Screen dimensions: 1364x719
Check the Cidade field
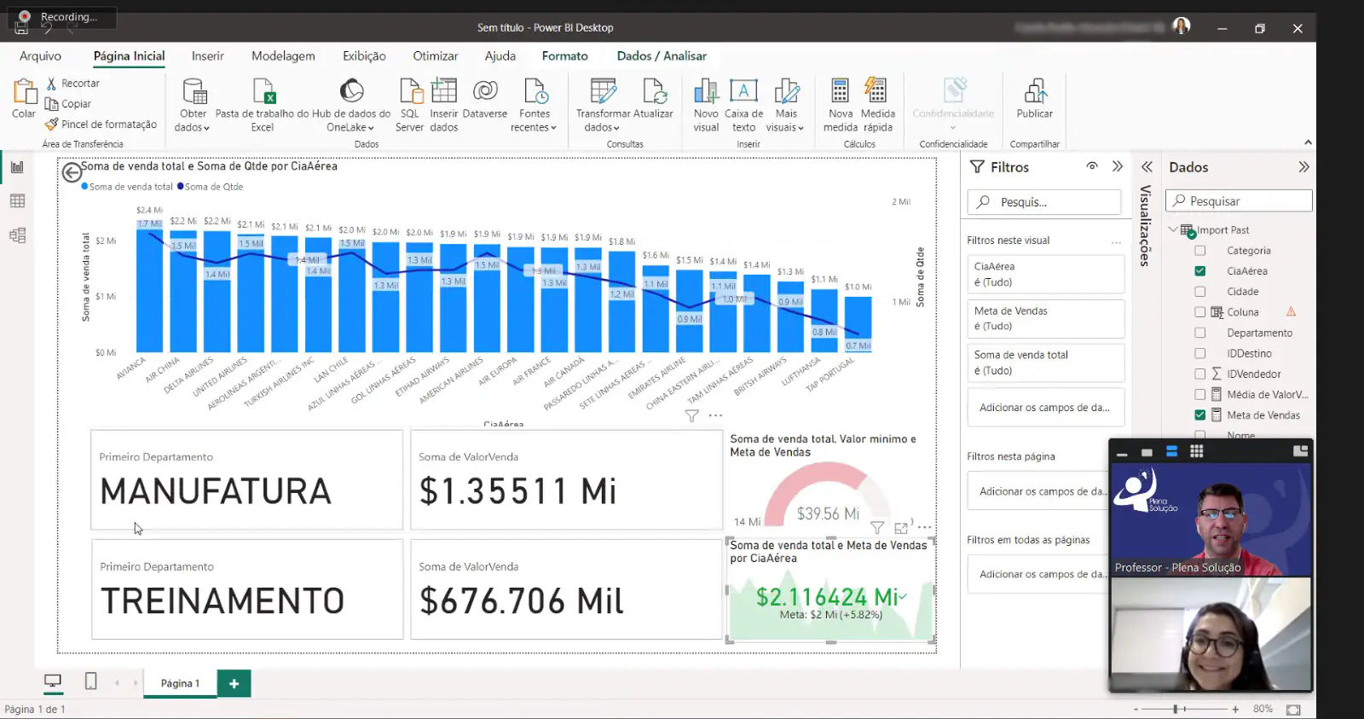1200,292
